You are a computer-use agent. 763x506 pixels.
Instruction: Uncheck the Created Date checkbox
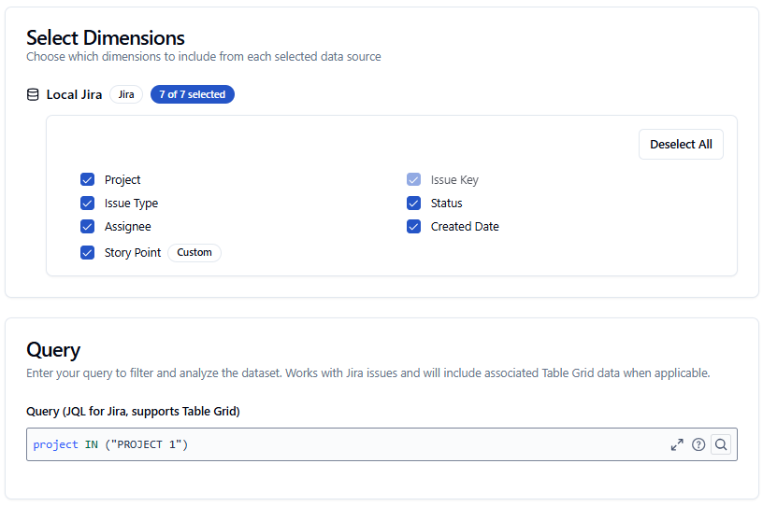click(414, 227)
